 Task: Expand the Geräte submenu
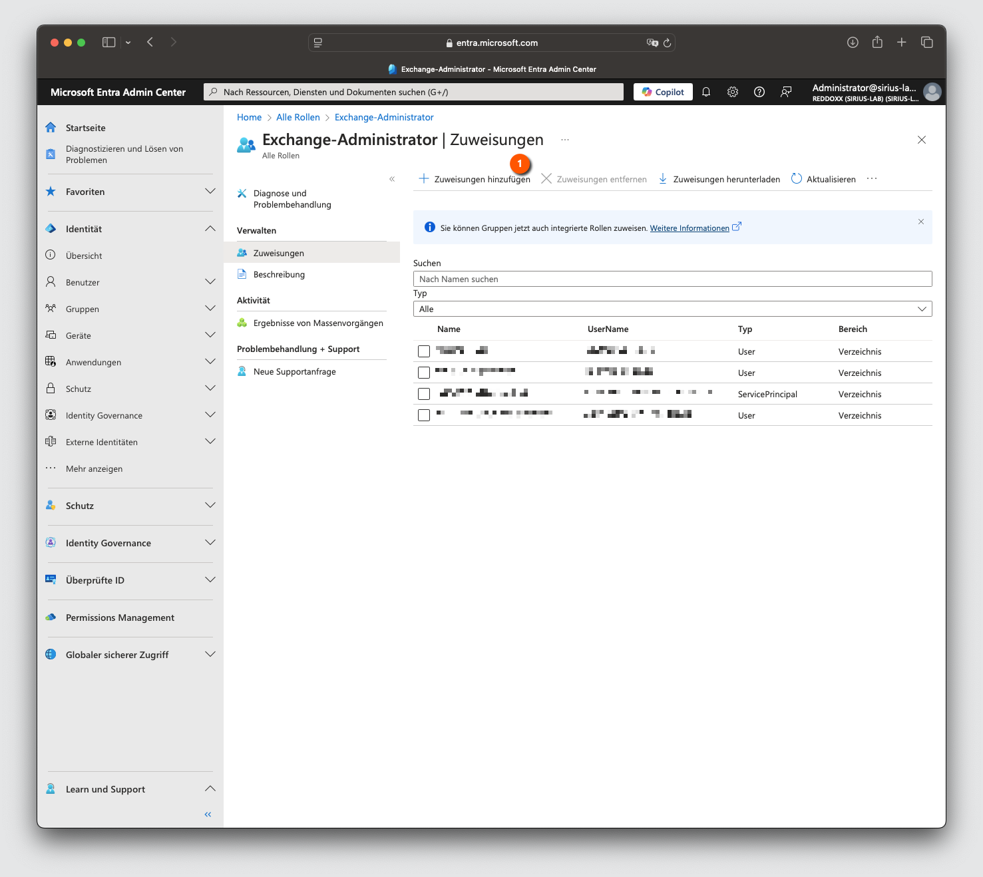pyautogui.click(x=210, y=335)
